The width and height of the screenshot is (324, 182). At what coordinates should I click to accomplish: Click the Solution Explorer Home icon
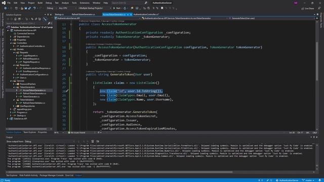(15, 19)
